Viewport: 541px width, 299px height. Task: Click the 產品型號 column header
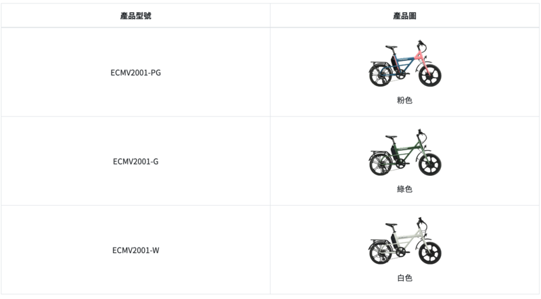click(x=136, y=16)
